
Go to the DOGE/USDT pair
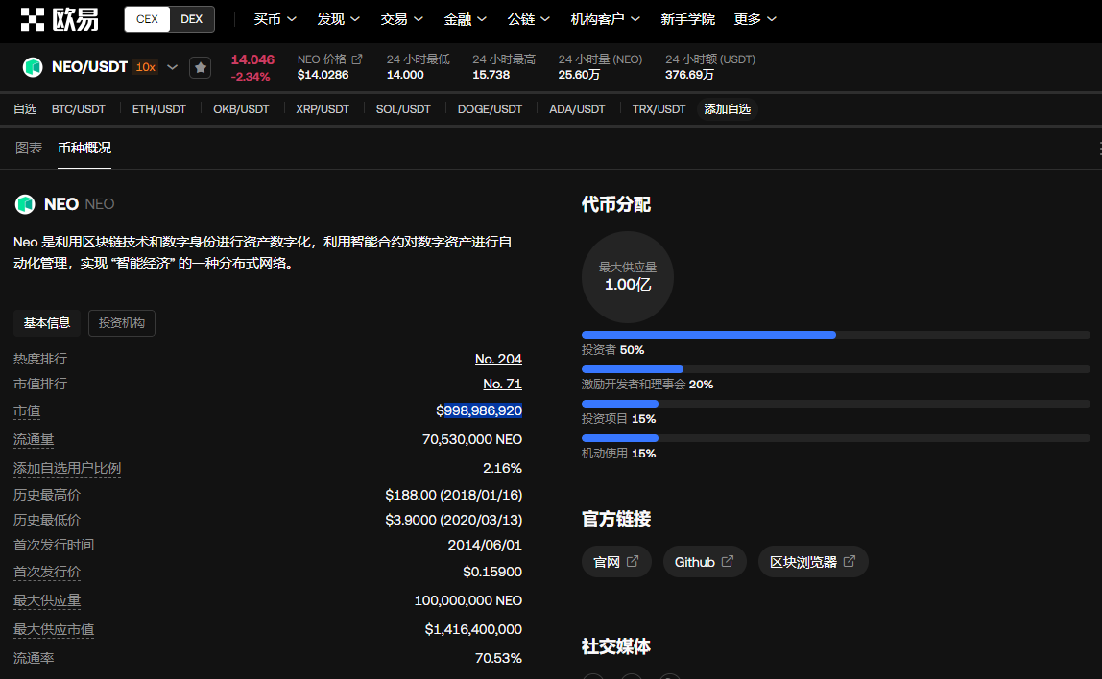pos(490,109)
